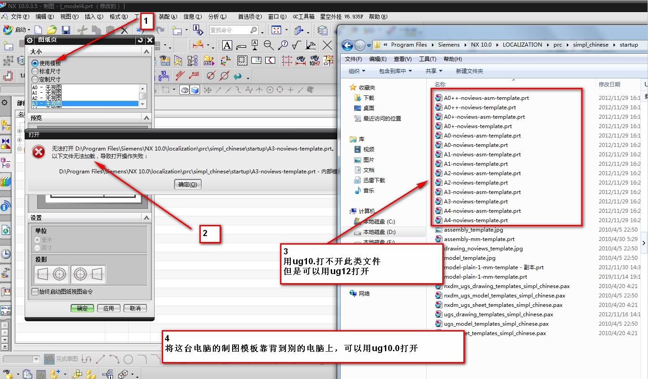Enable the 始终启动图纸视图命令 checkbox
This screenshot has height=379, width=648.
(35, 292)
